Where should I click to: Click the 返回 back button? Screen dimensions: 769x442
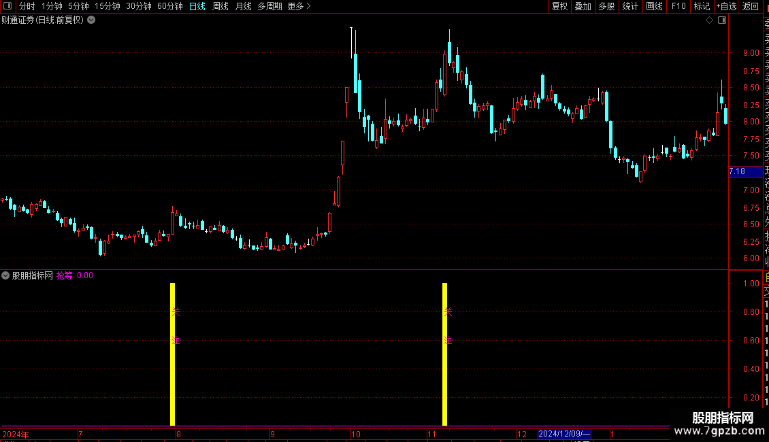pos(751,6)
